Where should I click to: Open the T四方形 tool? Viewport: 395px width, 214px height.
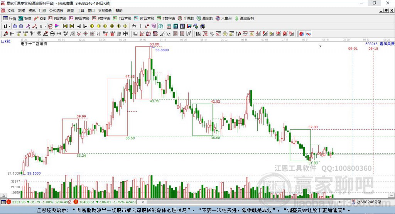click(122, 19)
